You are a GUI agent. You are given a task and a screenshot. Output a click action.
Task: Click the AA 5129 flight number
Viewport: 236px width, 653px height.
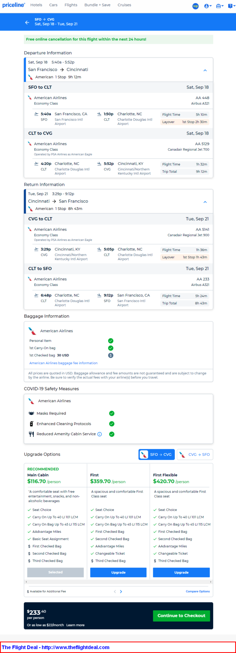click(202, 144)
